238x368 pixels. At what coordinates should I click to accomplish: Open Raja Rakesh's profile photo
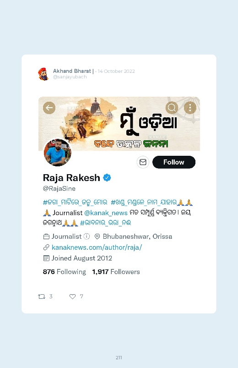58,153
